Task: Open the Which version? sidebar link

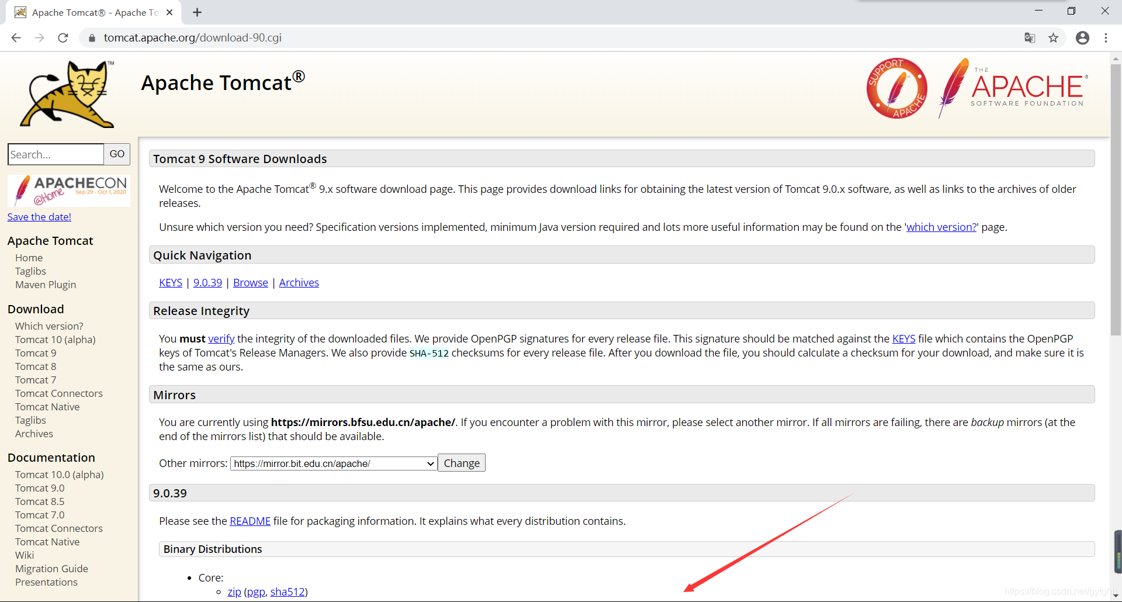Action: (49, 326)
